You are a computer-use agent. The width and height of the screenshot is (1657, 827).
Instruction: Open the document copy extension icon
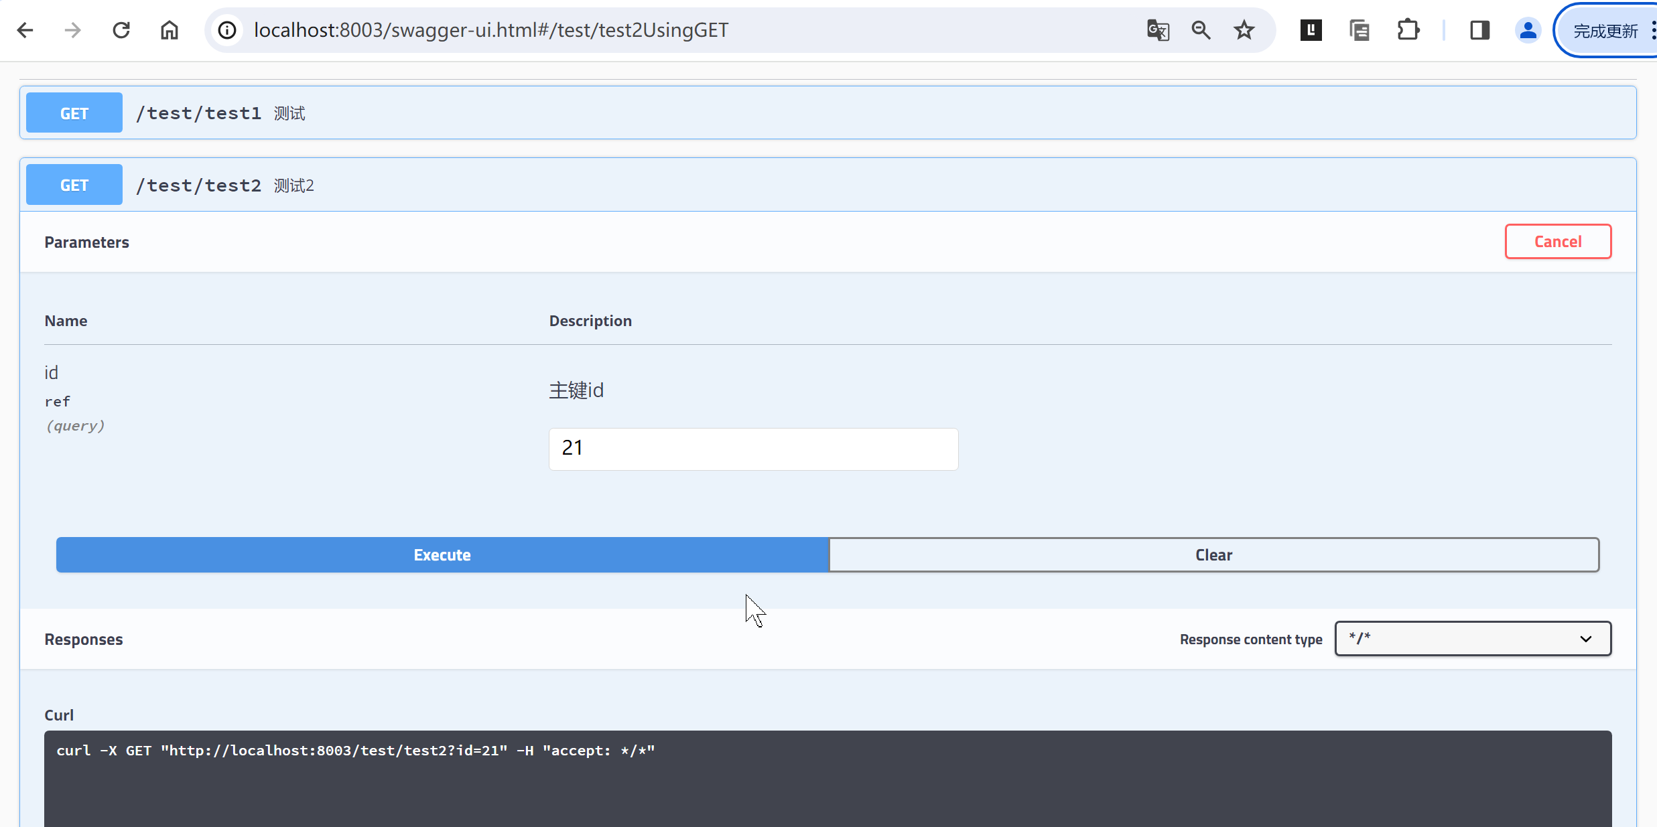click(x=1360, y=30)
